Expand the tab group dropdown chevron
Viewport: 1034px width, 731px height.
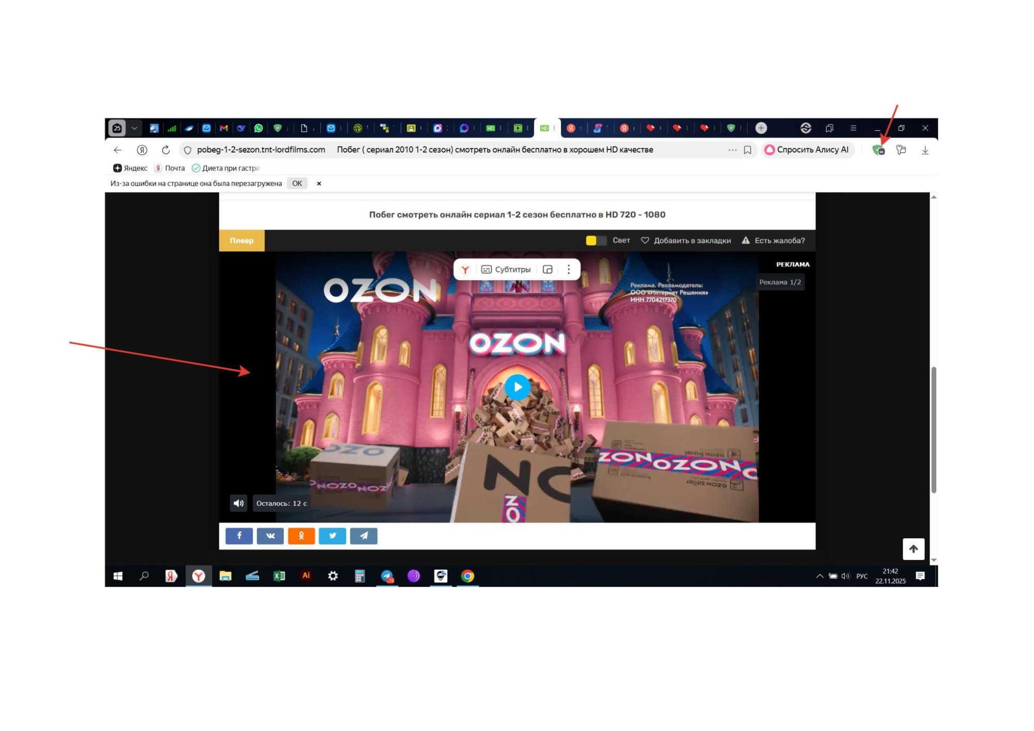tap(134, 128)
